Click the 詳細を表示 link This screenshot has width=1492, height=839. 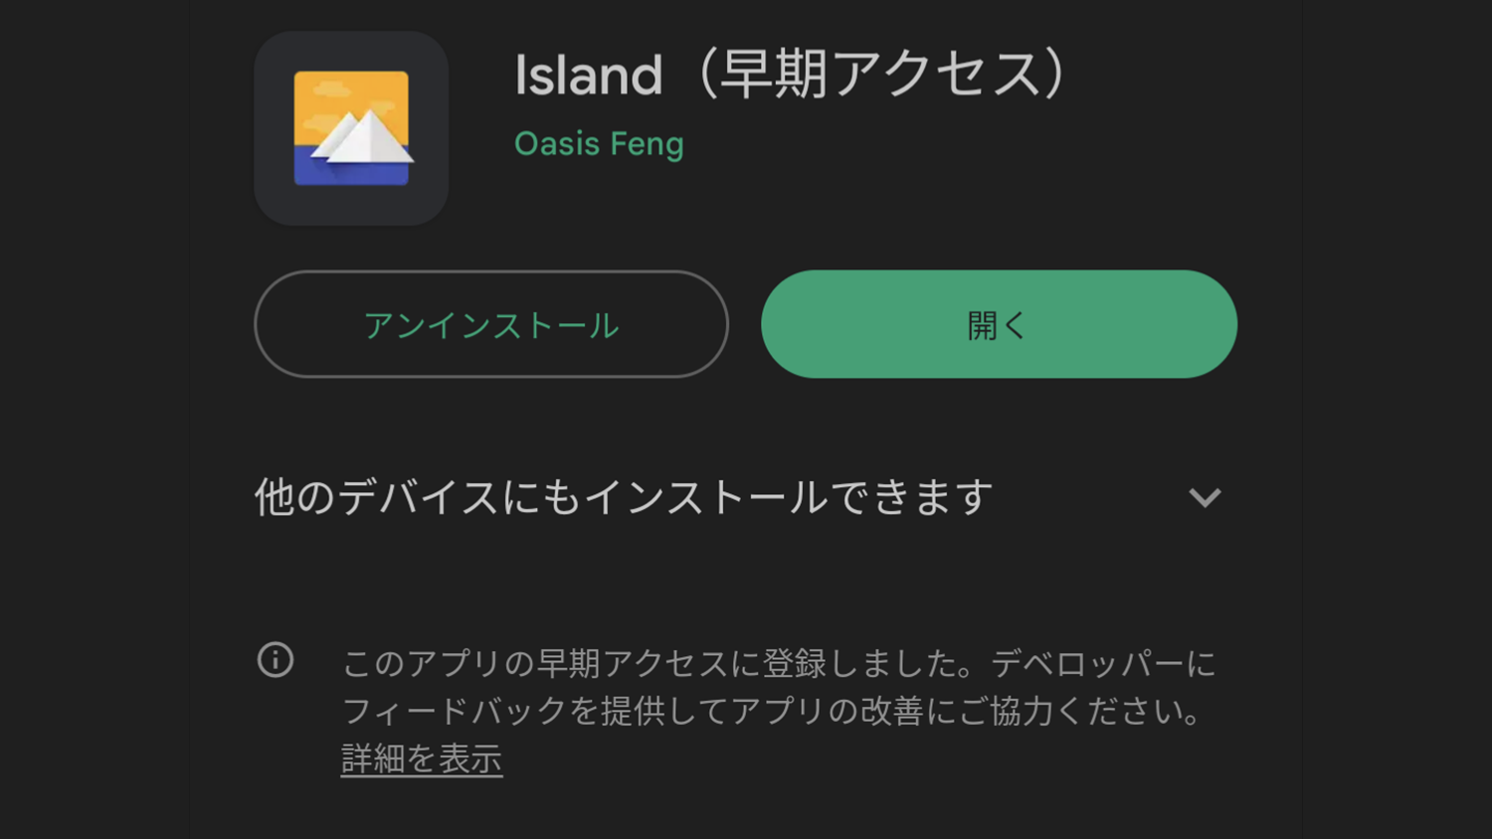(x=422, y=758)
